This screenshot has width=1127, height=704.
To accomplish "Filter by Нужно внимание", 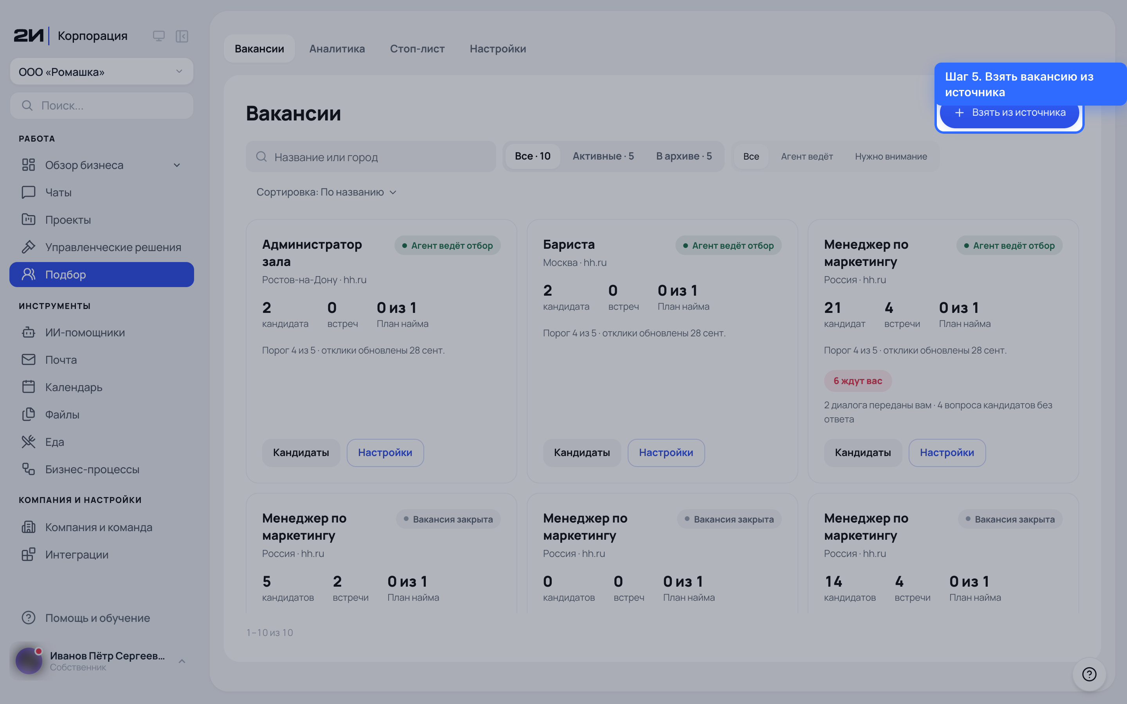I will coord(890,156).
